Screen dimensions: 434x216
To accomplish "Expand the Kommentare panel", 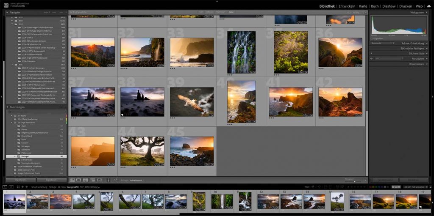I will click(426, 64).
